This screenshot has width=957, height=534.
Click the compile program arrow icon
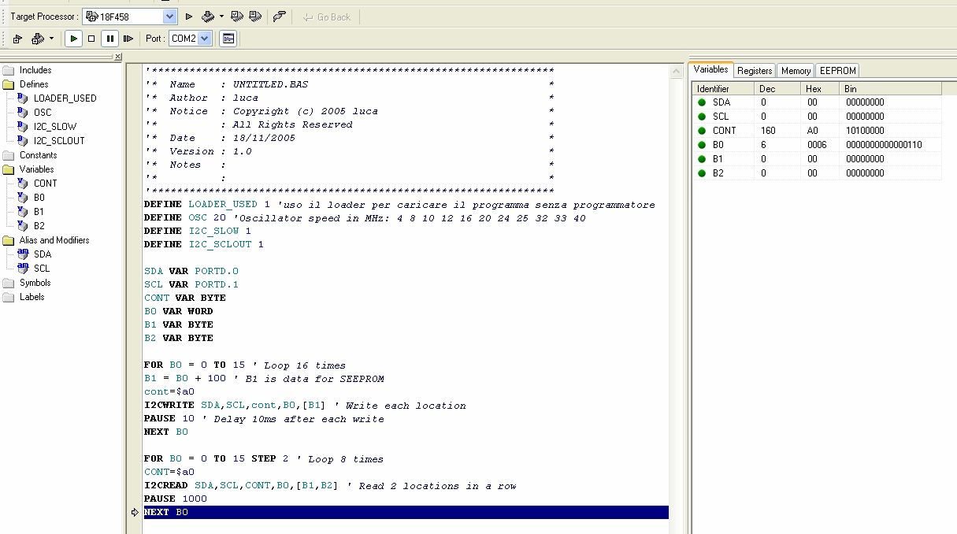click(189, 17)
